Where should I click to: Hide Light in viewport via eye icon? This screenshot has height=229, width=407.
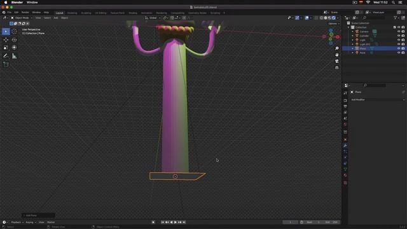[399, 40]
